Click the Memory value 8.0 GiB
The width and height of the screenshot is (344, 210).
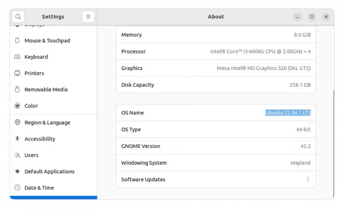302,34
